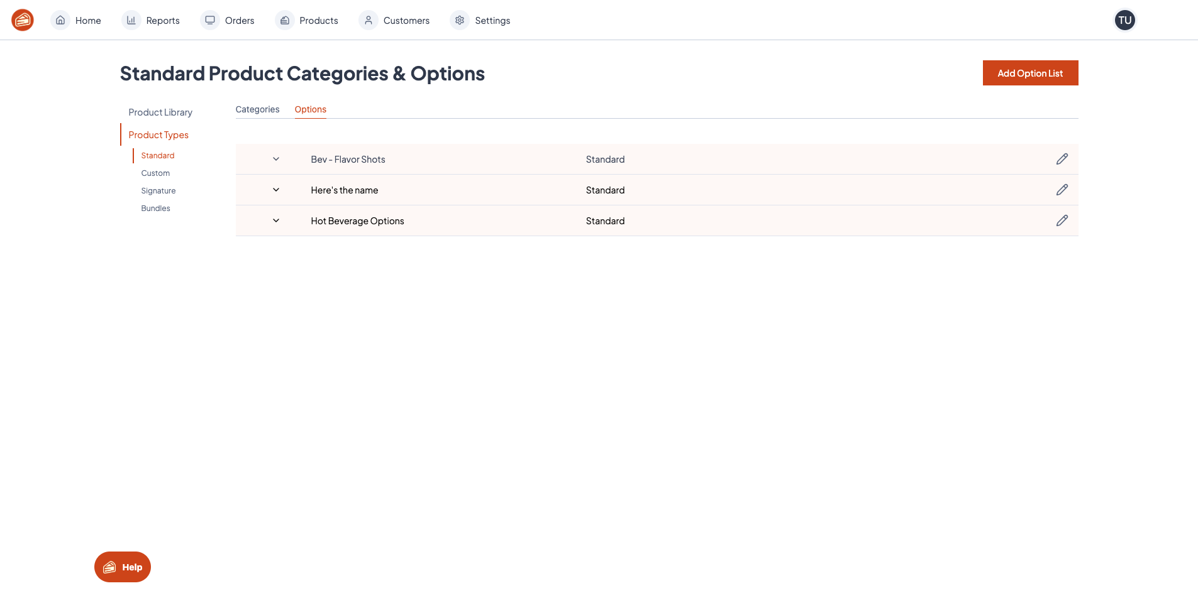
Task: Click the Products cake icon
Action: click(285, 20)
